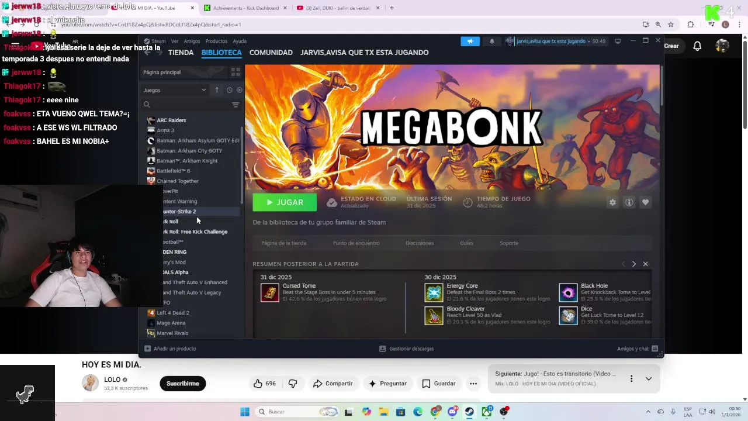Open Xbox app from the taskbar
Image resolution: width=748 pixels, height=421 pixels.
[487, 412]
